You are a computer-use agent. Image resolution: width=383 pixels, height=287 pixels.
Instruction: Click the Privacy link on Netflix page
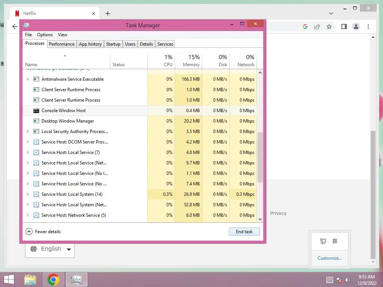click(x=278, y=213)
